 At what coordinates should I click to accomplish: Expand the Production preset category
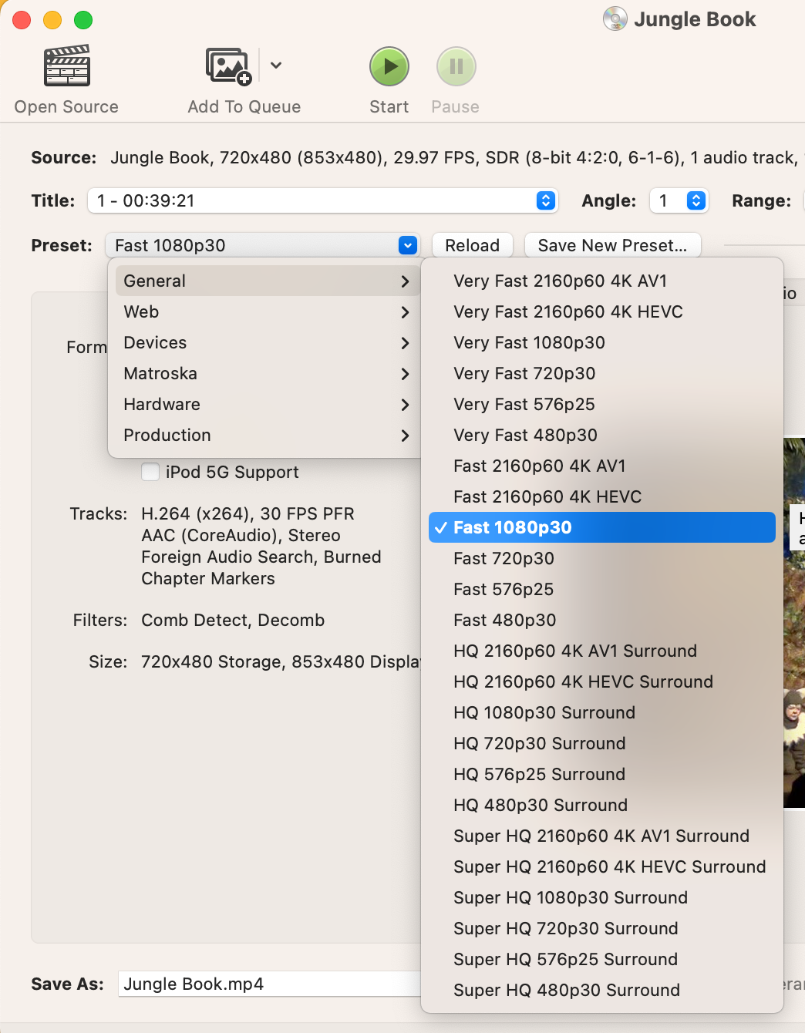[x=266, y=435]
